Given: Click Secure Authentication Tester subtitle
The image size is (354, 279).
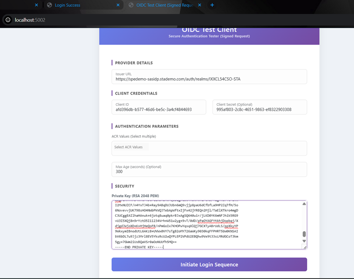Looking at the screenshot, I should [x=209, y=36].
